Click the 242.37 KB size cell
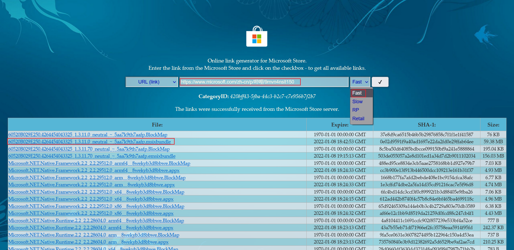 coord(493,228)
